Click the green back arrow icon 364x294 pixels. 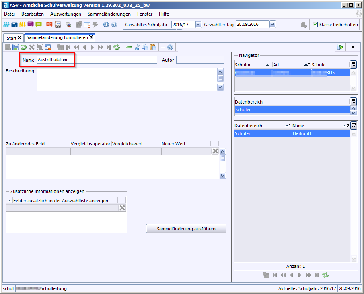coord(129,47)
